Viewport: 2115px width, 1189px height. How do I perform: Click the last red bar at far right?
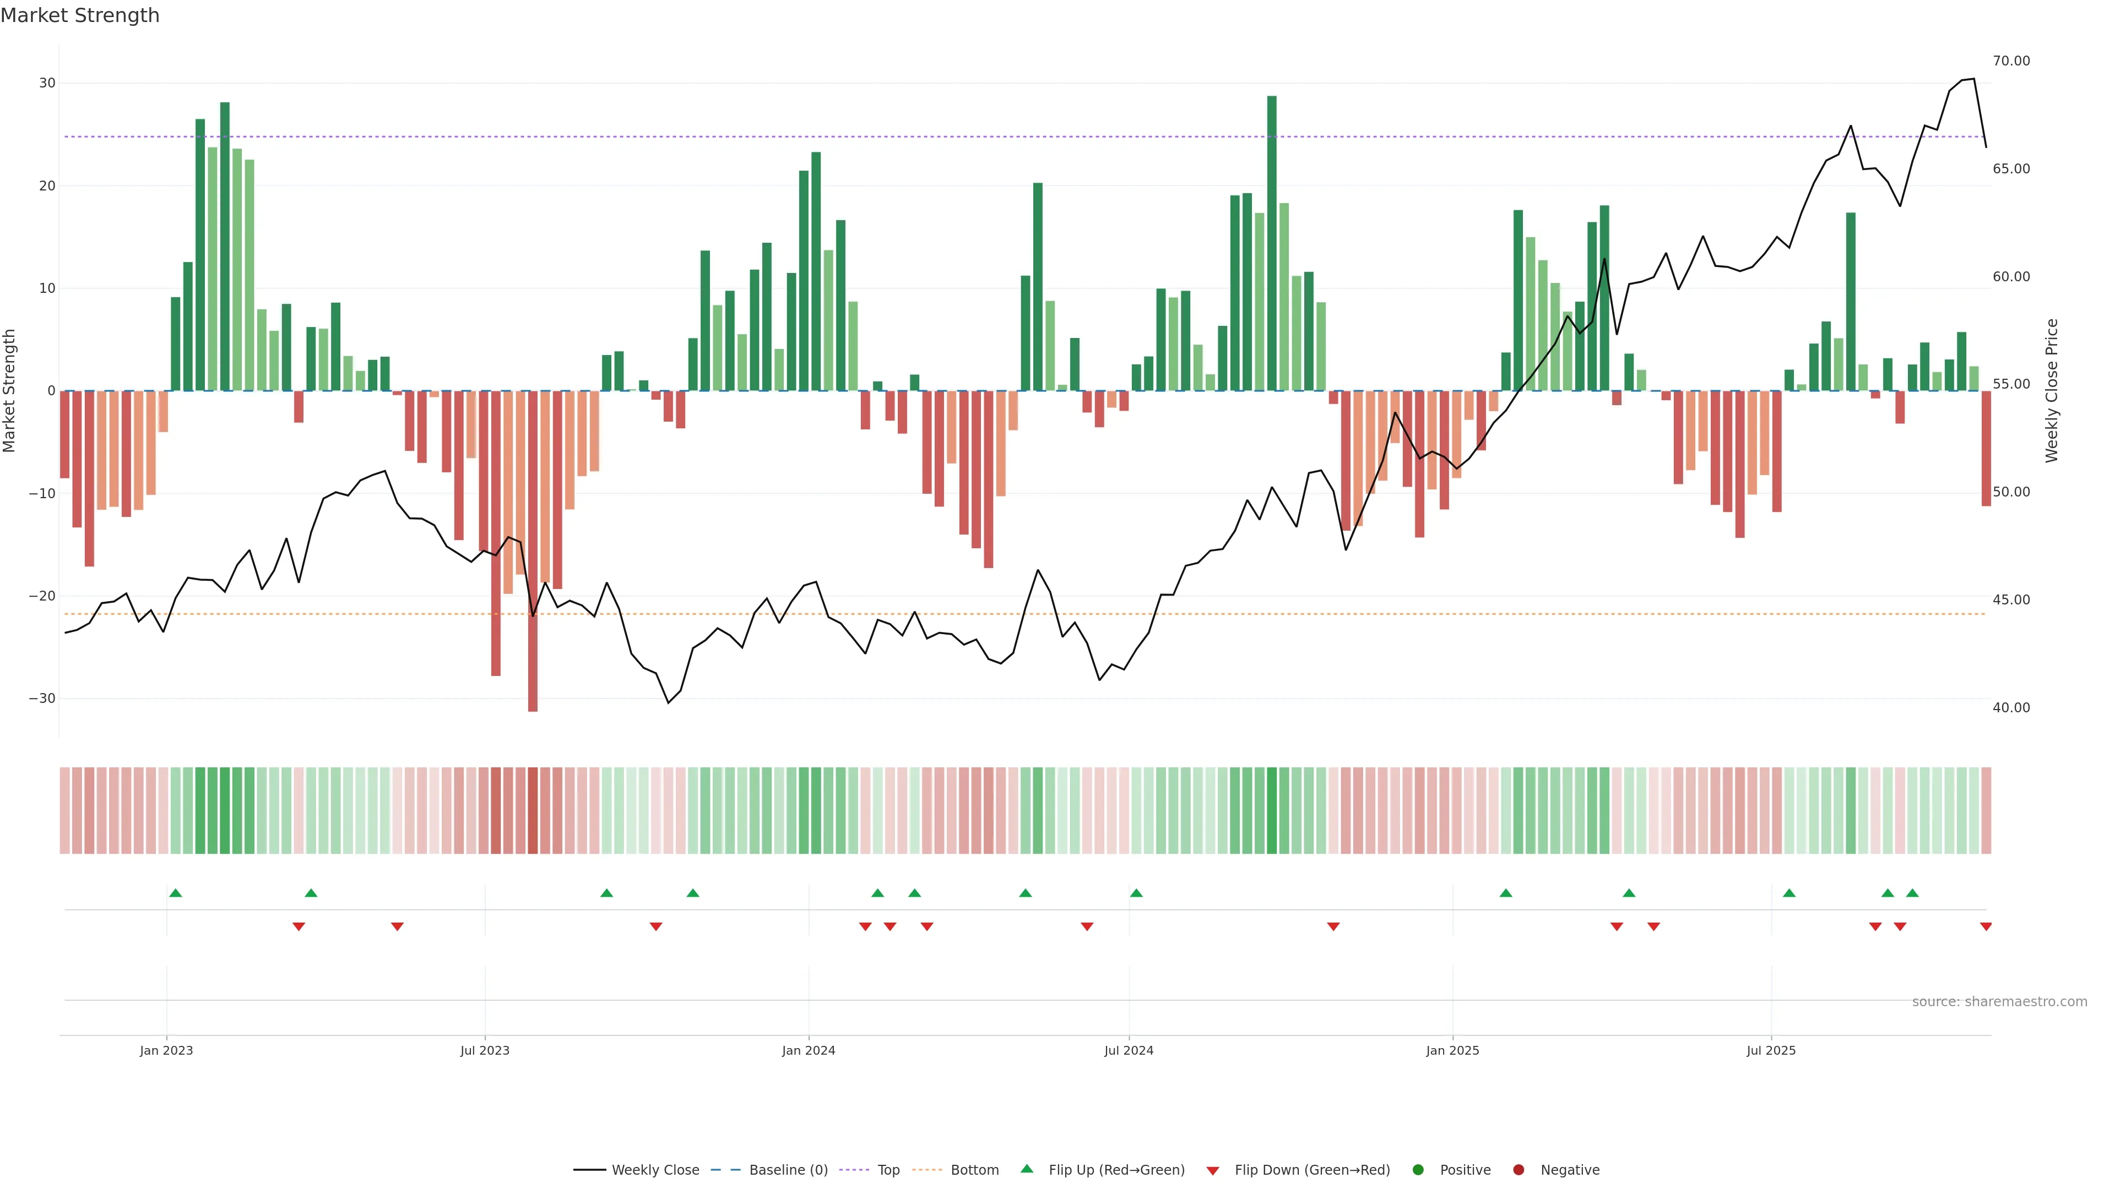pos(1986,448)
